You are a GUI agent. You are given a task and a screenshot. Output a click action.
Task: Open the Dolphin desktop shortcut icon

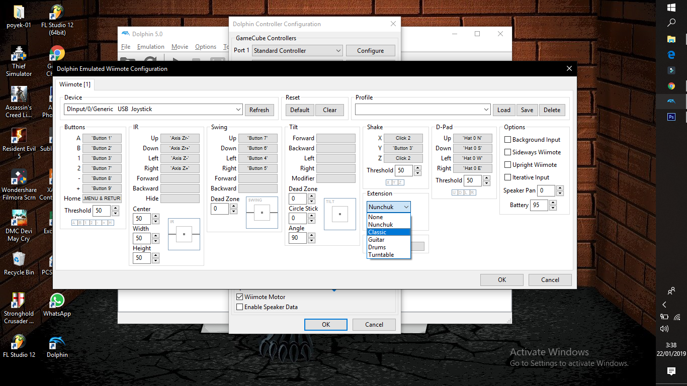coord(57,343)
